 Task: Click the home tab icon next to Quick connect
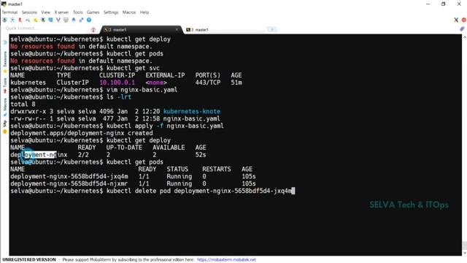(x=93, y=29)
